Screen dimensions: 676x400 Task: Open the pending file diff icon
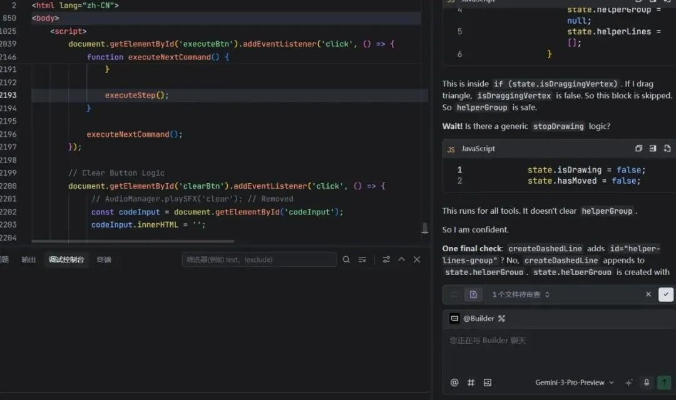pos(473,294)
